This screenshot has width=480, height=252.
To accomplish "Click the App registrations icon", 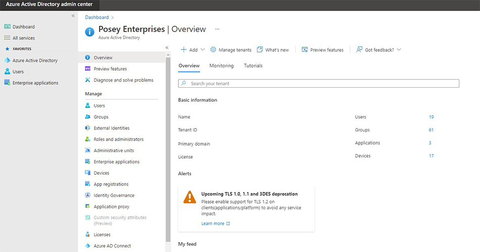I will 87,184.
